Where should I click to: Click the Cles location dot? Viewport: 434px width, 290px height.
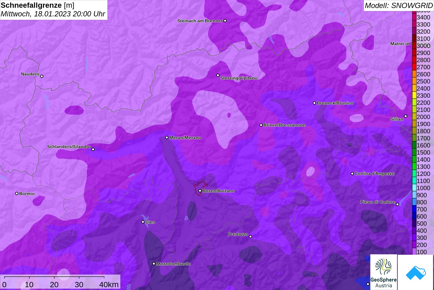(x=143, y=222)
